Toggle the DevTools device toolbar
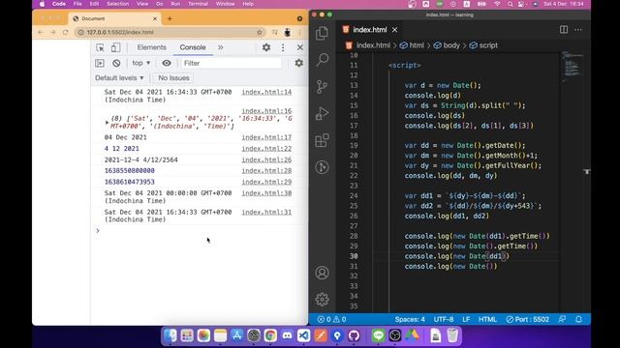 [x=115, y=47]
